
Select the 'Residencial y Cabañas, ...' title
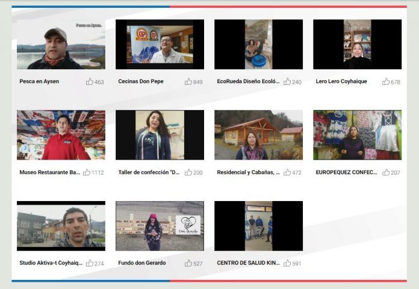point(248,172)
